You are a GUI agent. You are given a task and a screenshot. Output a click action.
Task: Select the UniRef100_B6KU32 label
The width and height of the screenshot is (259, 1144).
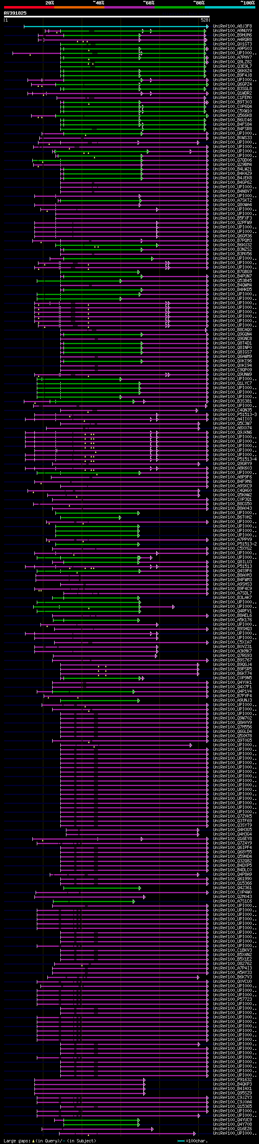[x=232, y=245]
